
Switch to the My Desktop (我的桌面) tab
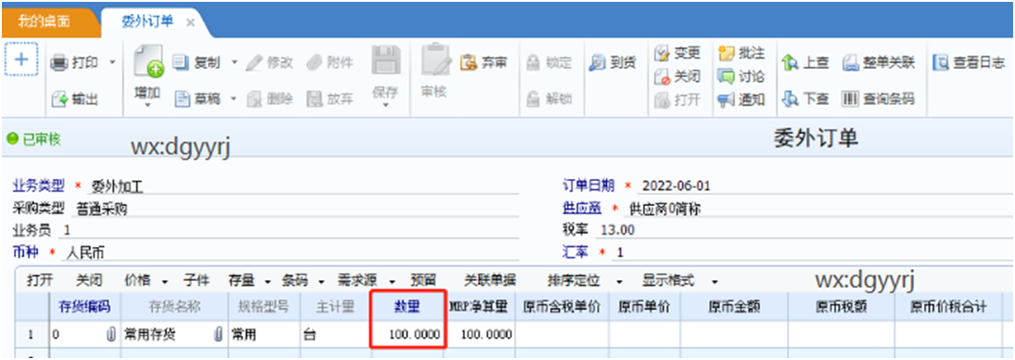click(44, 21)
